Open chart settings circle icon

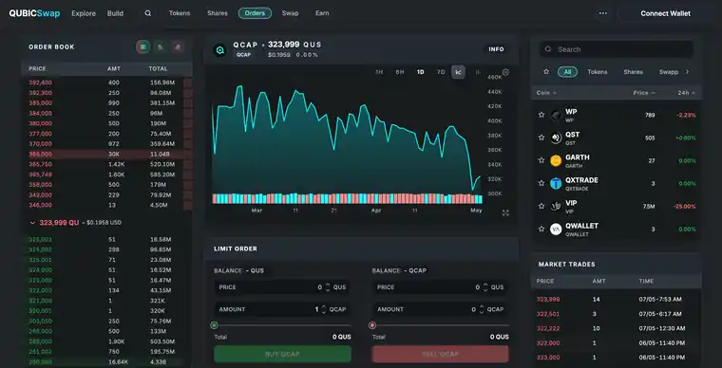[x=505, y=72]
